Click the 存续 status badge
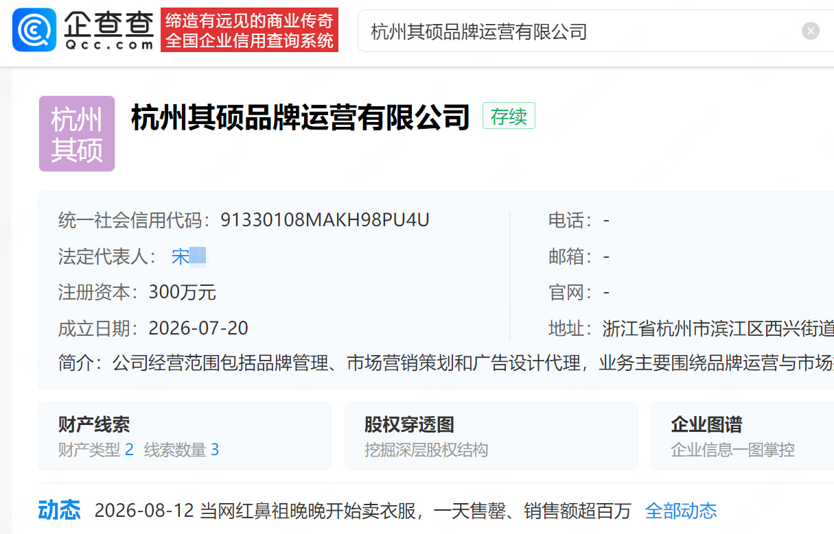This screenshot has width=834, height=534. [509, 117]
